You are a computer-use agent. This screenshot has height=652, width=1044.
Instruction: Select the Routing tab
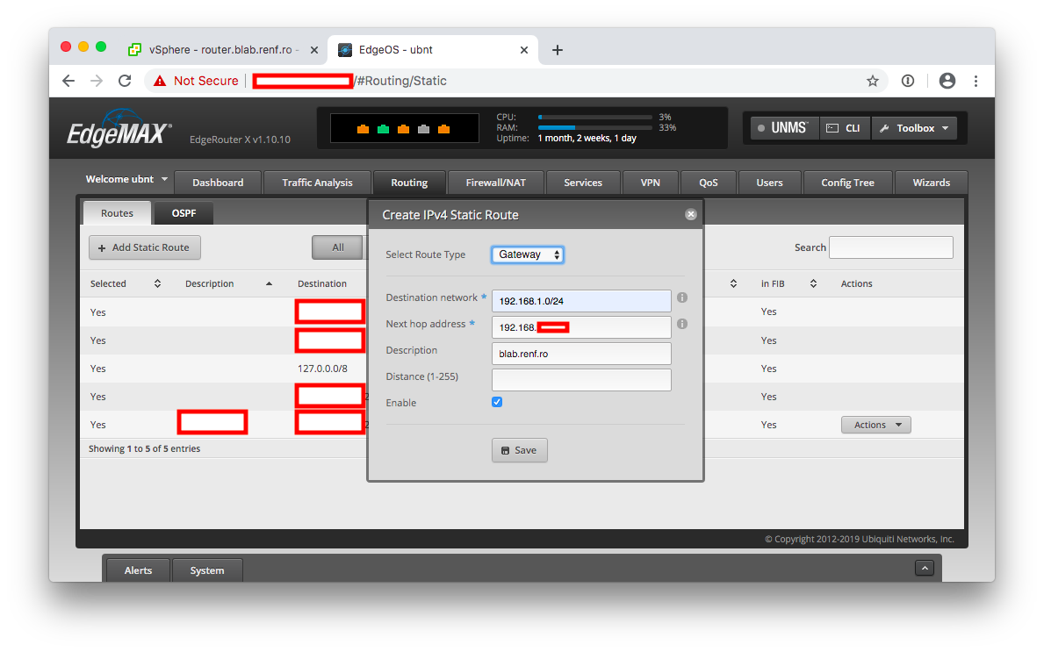coord(409,183)
